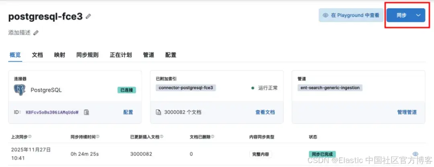Click the info icon next to 同步持续时间
Image resolution: width=434 pixels, height=167 pixels.
[x=98, y=137]
